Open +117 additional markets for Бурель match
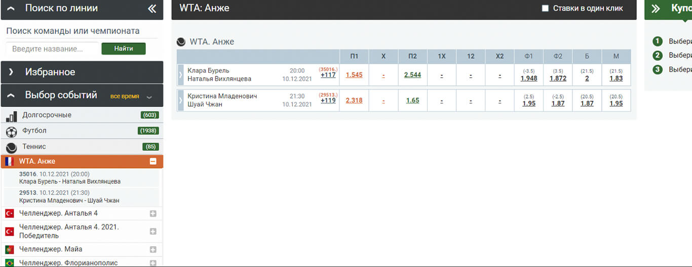This screenshot has width=692, height=267. (328, 75)
